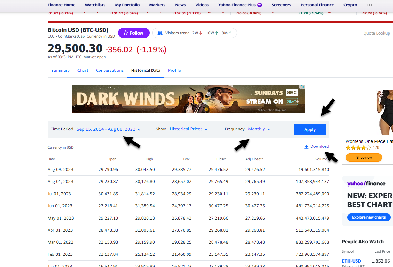Screen dimensions: 393x267
Task: Click the Volume column header
Action: [321, 159]
